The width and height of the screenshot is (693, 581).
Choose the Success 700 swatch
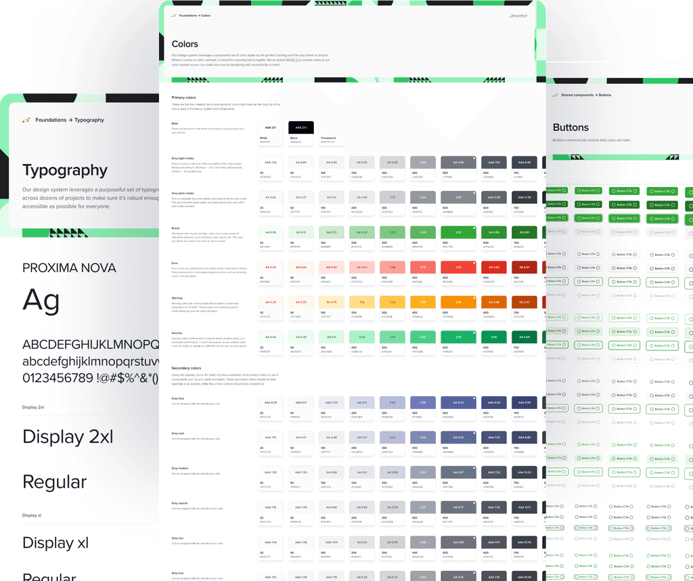click(x=524, y=343)
